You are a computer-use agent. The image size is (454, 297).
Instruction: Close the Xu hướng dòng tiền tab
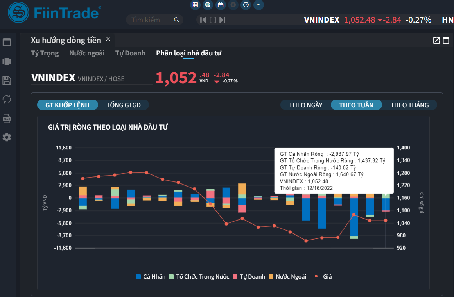[x=108, y=39]
